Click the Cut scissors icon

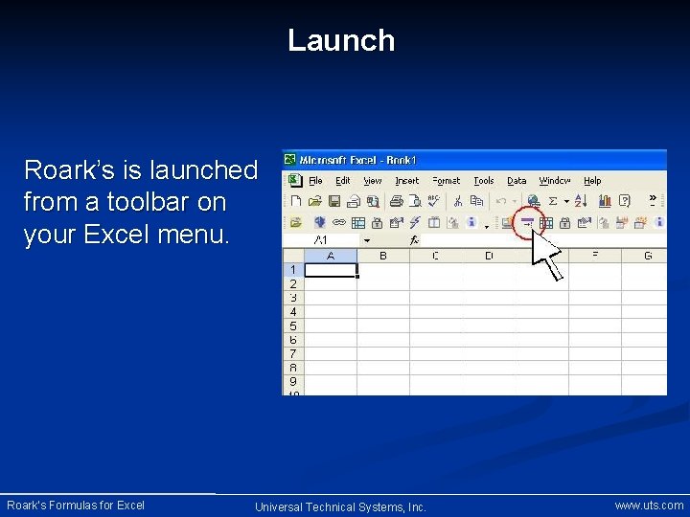(458, 201)
